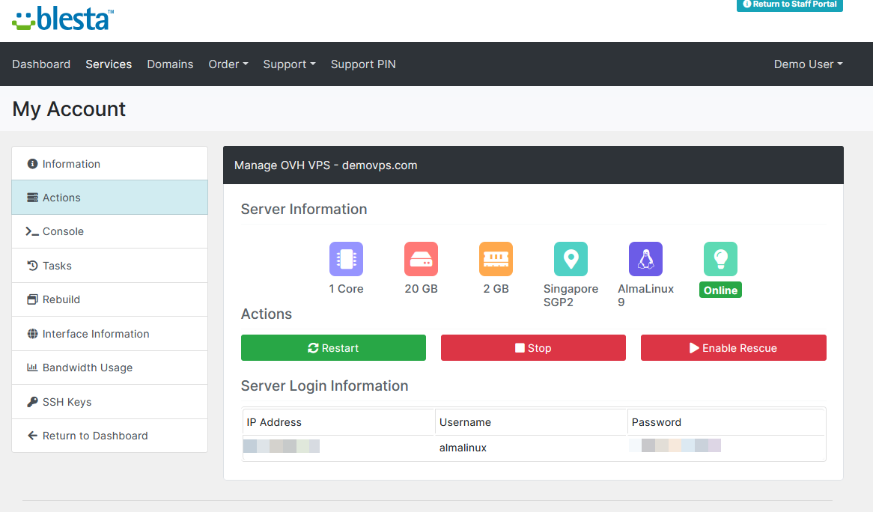Image resolution: width=873 pixels, height=512 pixels.
Task: Open the Demo User account menu
Action: (x=809, y=64)
